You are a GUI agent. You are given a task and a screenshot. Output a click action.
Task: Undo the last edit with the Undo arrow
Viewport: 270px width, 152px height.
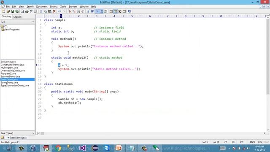(x=59, y=11)
